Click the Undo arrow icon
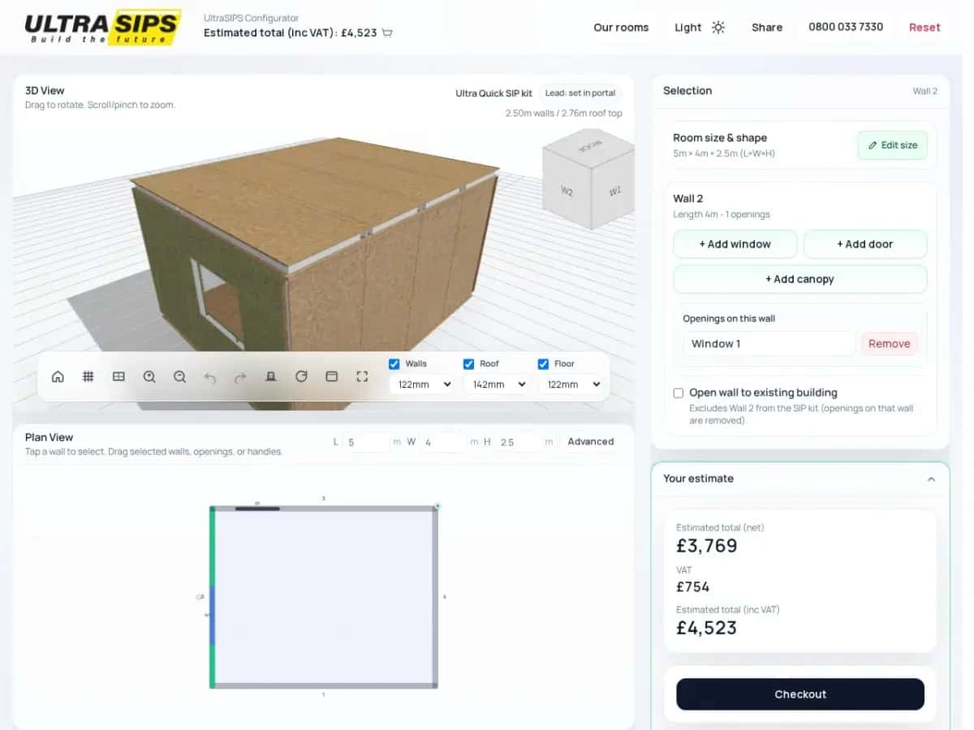Image resolution: width=974 pixels, height=730 pixels. tap(210, 376)
